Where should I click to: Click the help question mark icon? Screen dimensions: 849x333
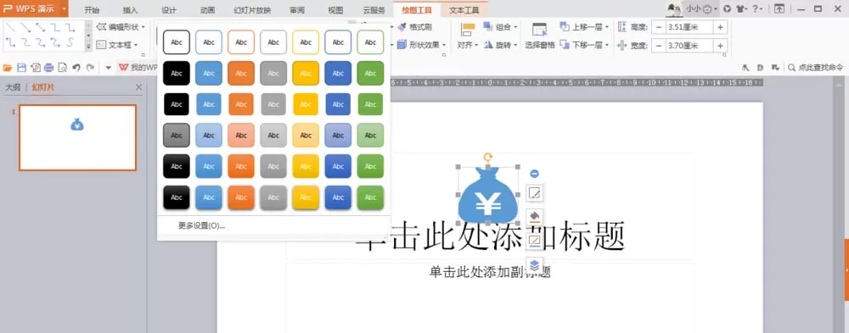756,8
